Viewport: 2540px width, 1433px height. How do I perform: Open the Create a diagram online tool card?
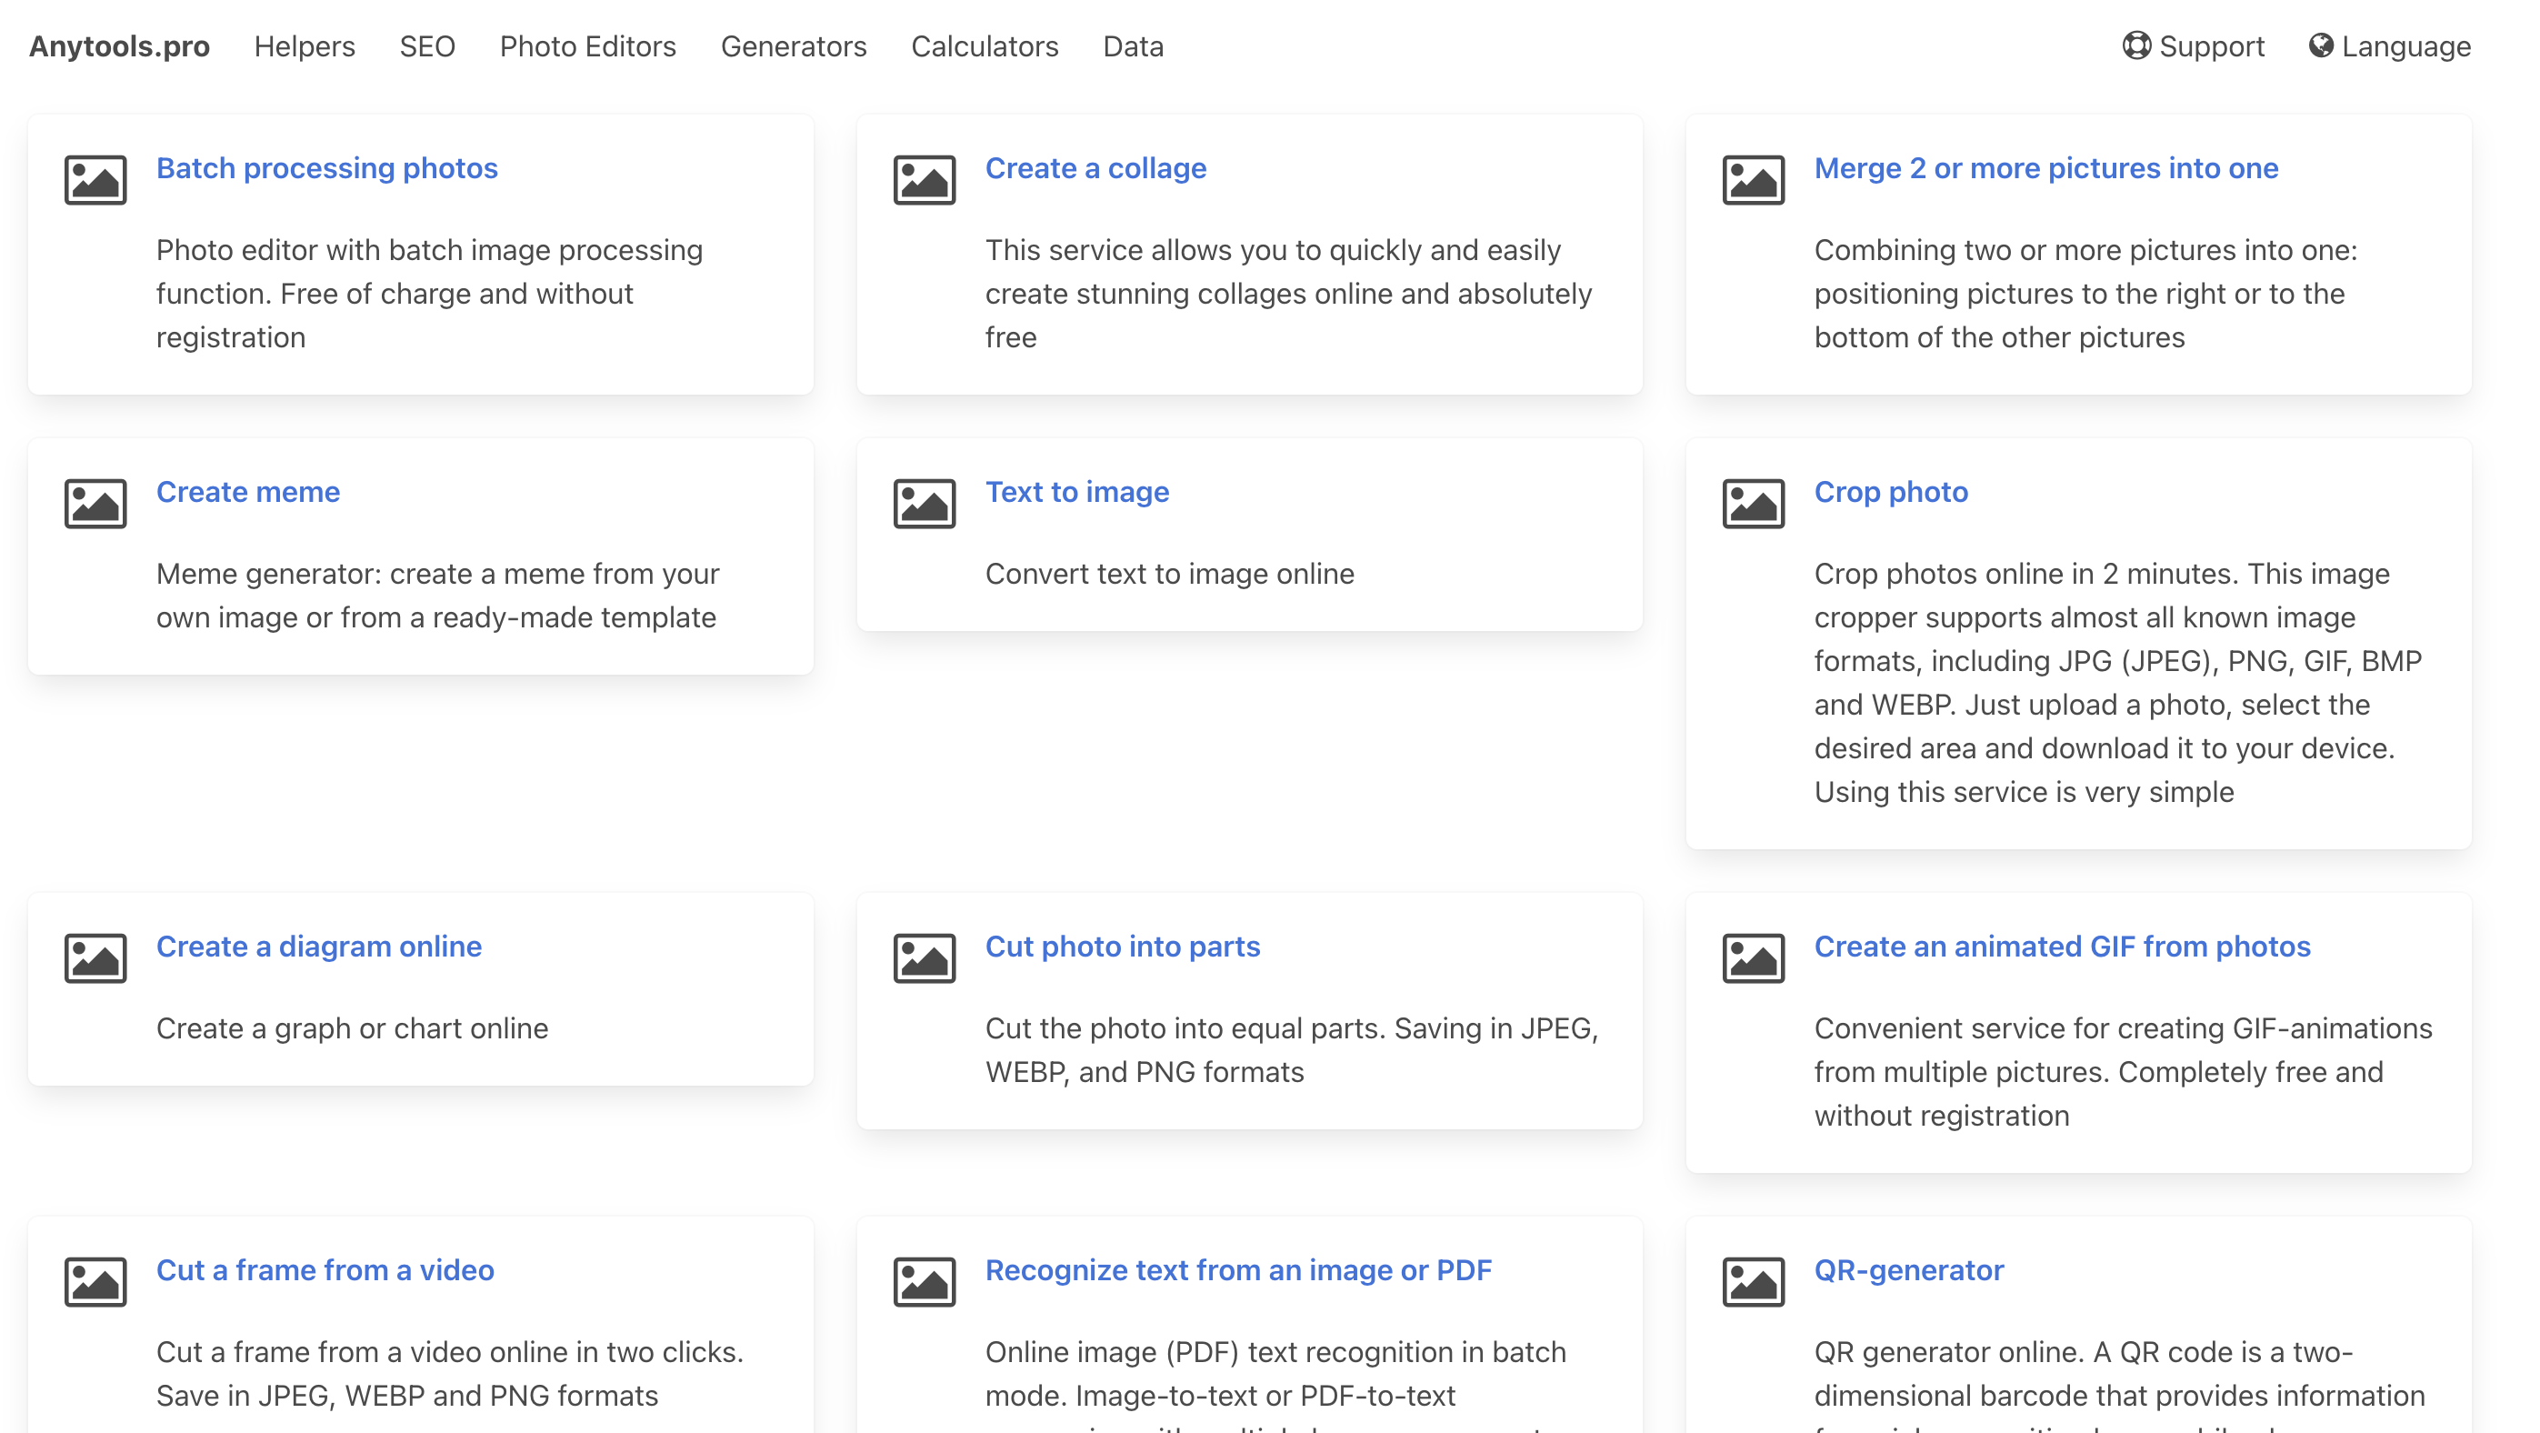(x=318, y=946)
